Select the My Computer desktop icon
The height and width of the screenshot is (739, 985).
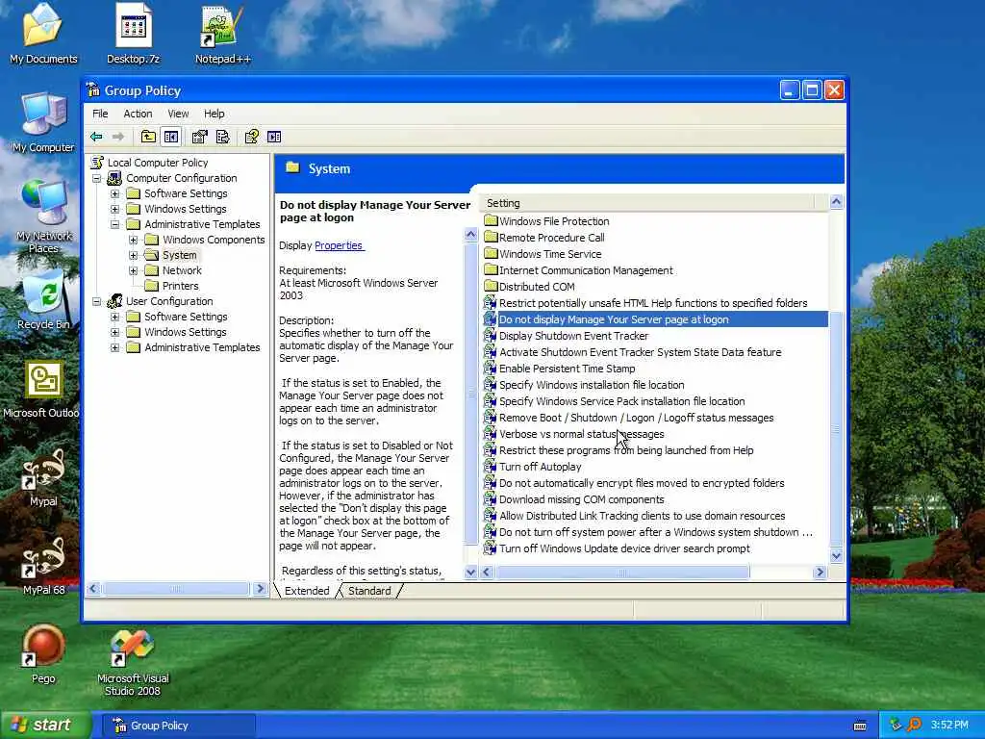point(43,122)
